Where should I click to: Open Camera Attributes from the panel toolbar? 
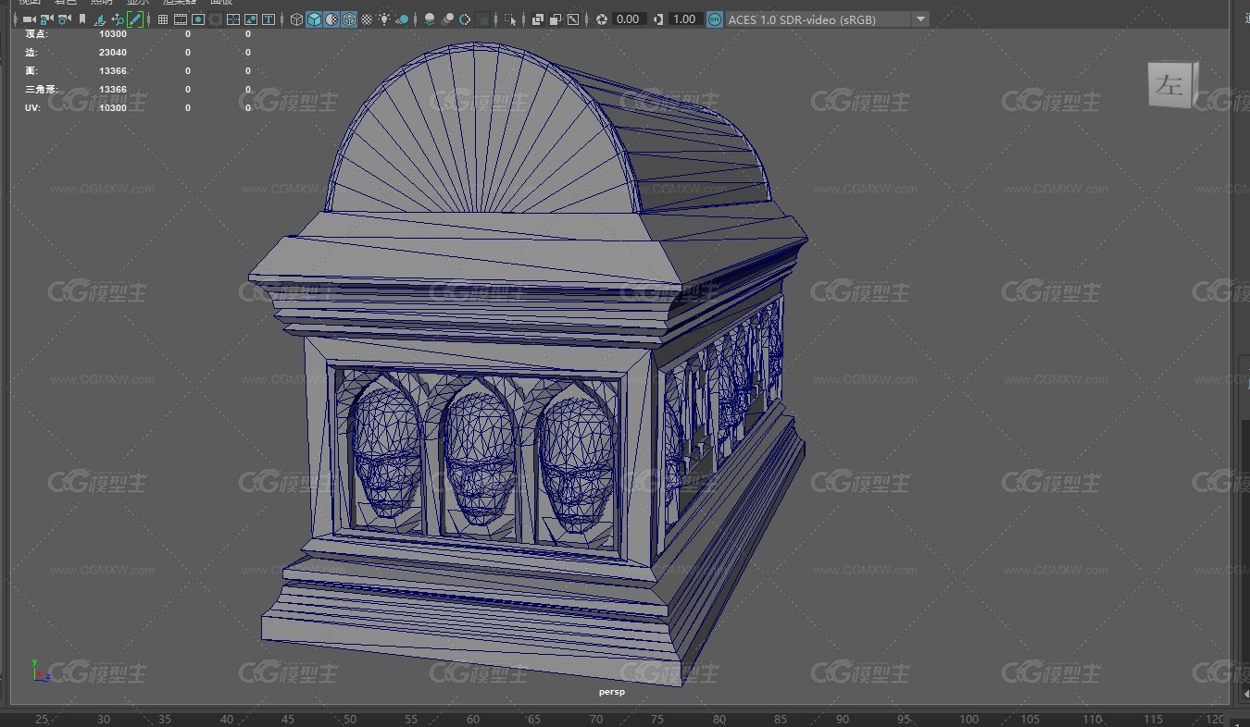click(x=64, y=19)
